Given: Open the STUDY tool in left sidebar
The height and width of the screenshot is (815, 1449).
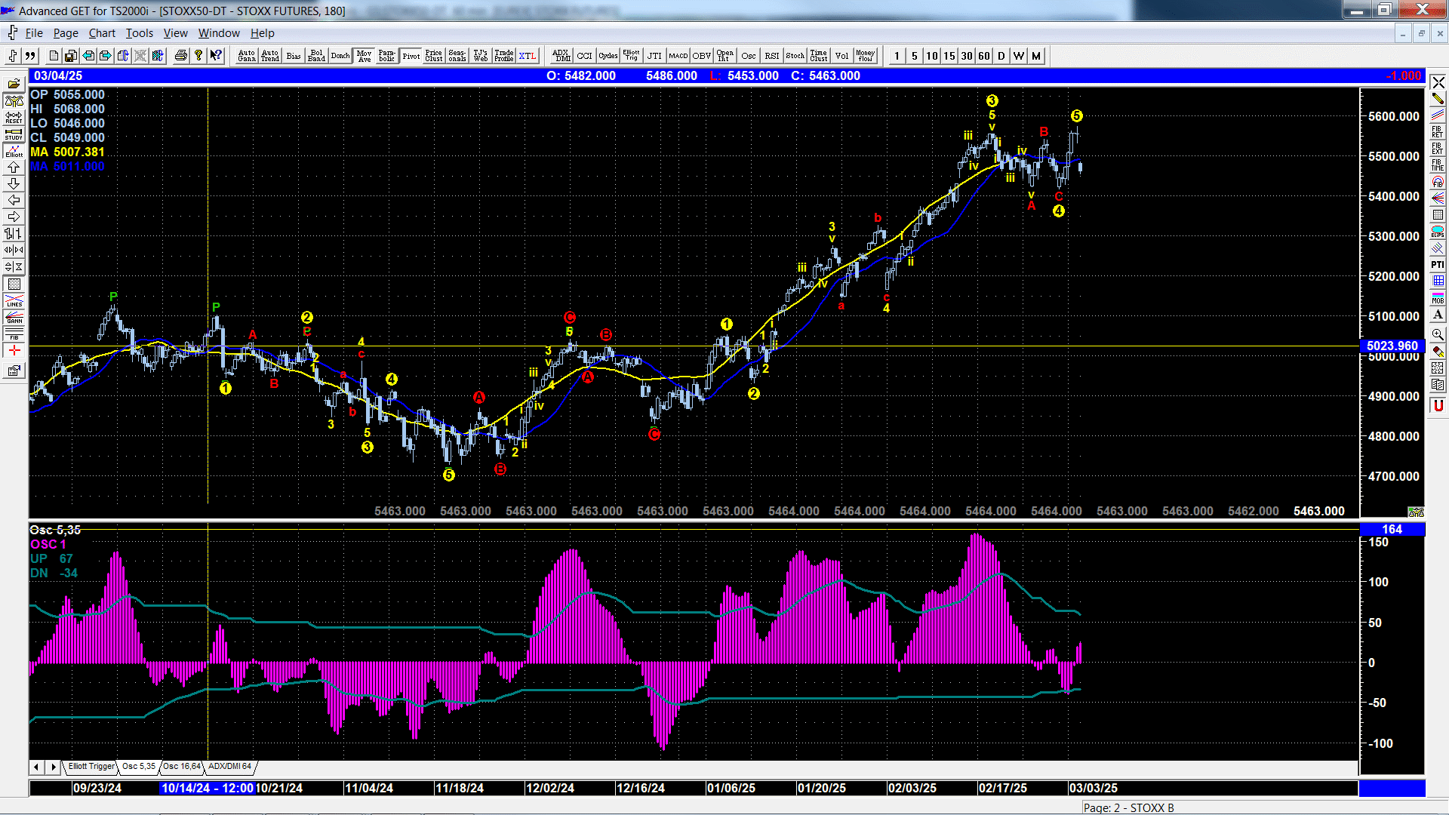Looking at the screenshot, I should [x=14, y=134].
